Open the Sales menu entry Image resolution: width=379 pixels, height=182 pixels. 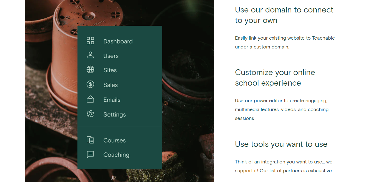click(x=111, y=85)
